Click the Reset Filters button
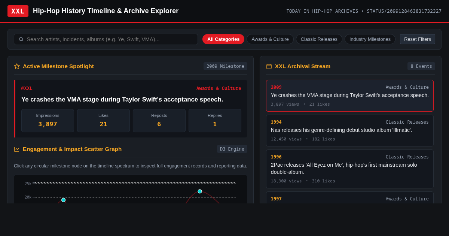 coord(418,39)
